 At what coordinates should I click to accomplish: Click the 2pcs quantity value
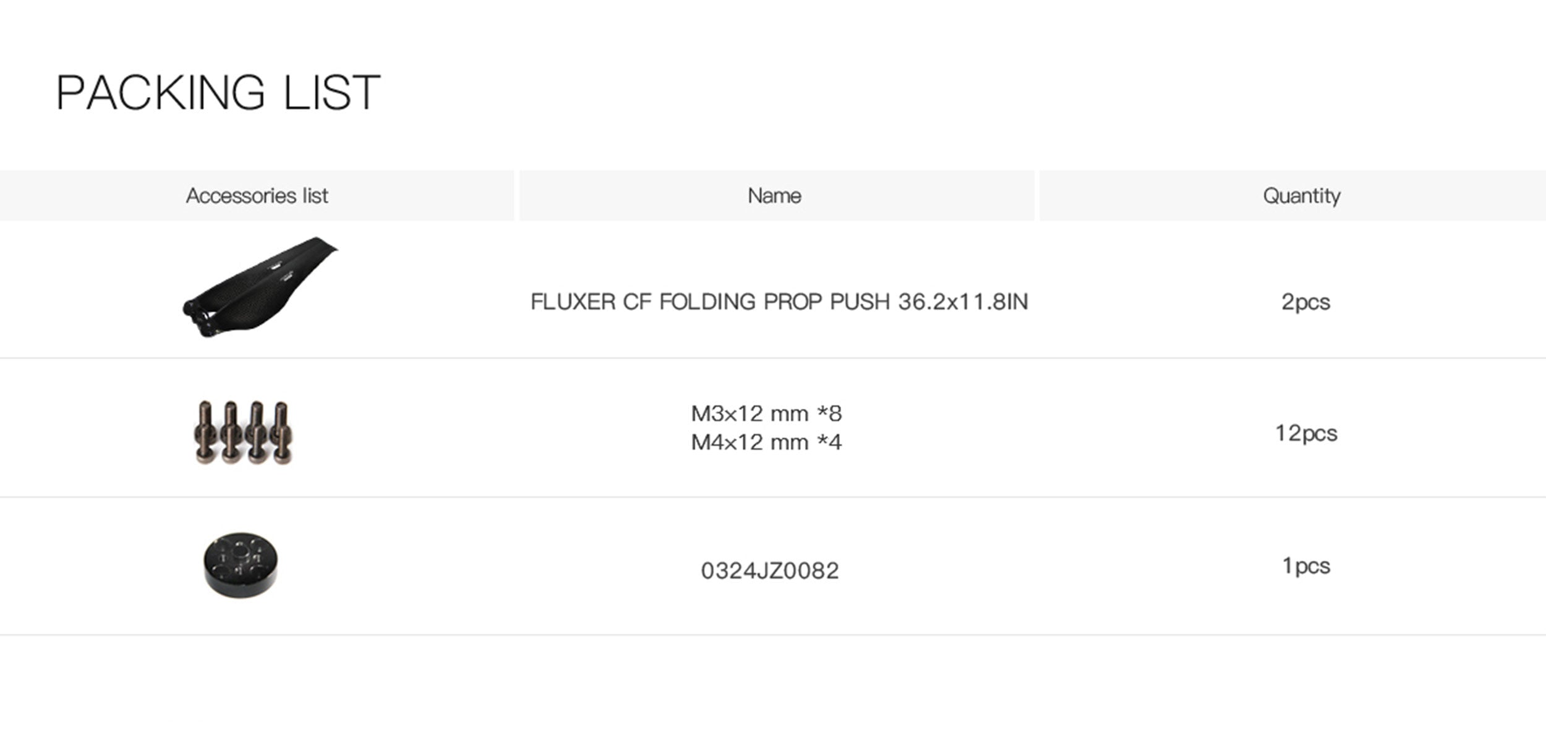pyautogui.click(x=1305, y=302)
